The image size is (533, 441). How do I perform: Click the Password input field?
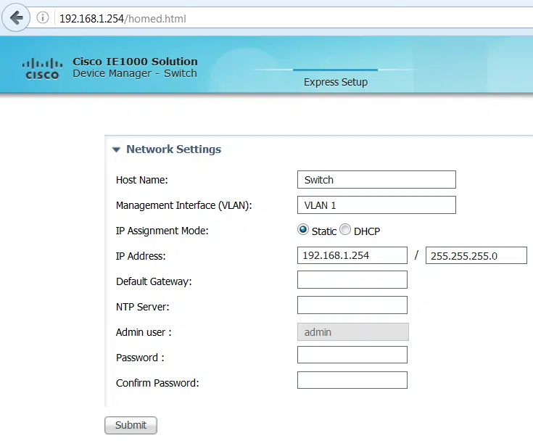(352, 355)
